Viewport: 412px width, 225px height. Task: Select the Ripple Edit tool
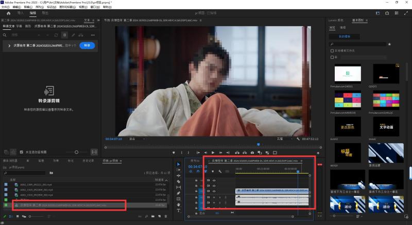179,176
